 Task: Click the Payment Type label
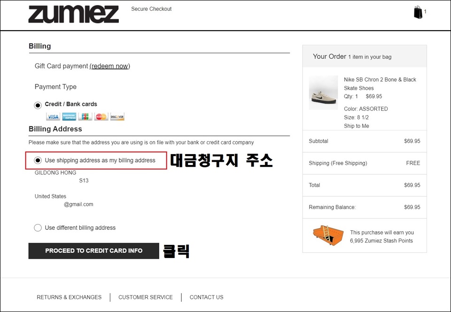coord(55,87)
